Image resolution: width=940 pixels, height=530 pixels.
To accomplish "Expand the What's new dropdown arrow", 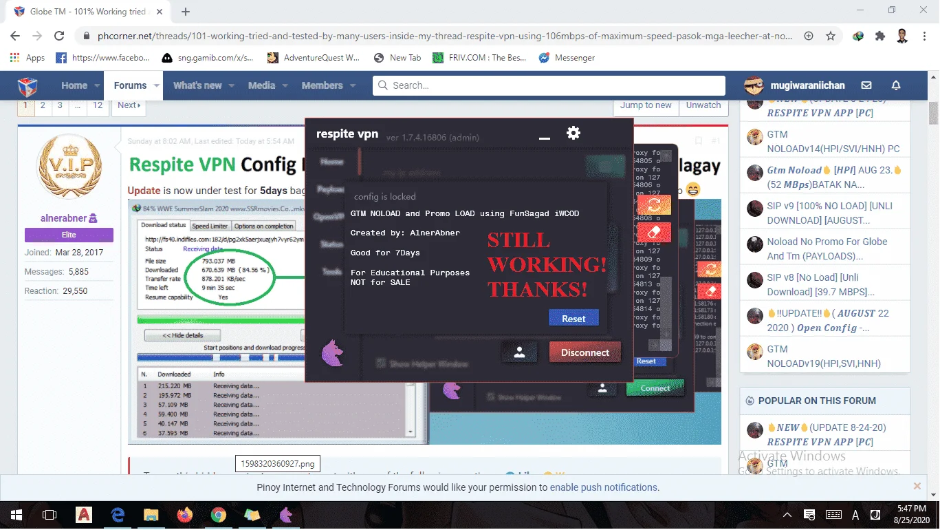I will [232, 86].
